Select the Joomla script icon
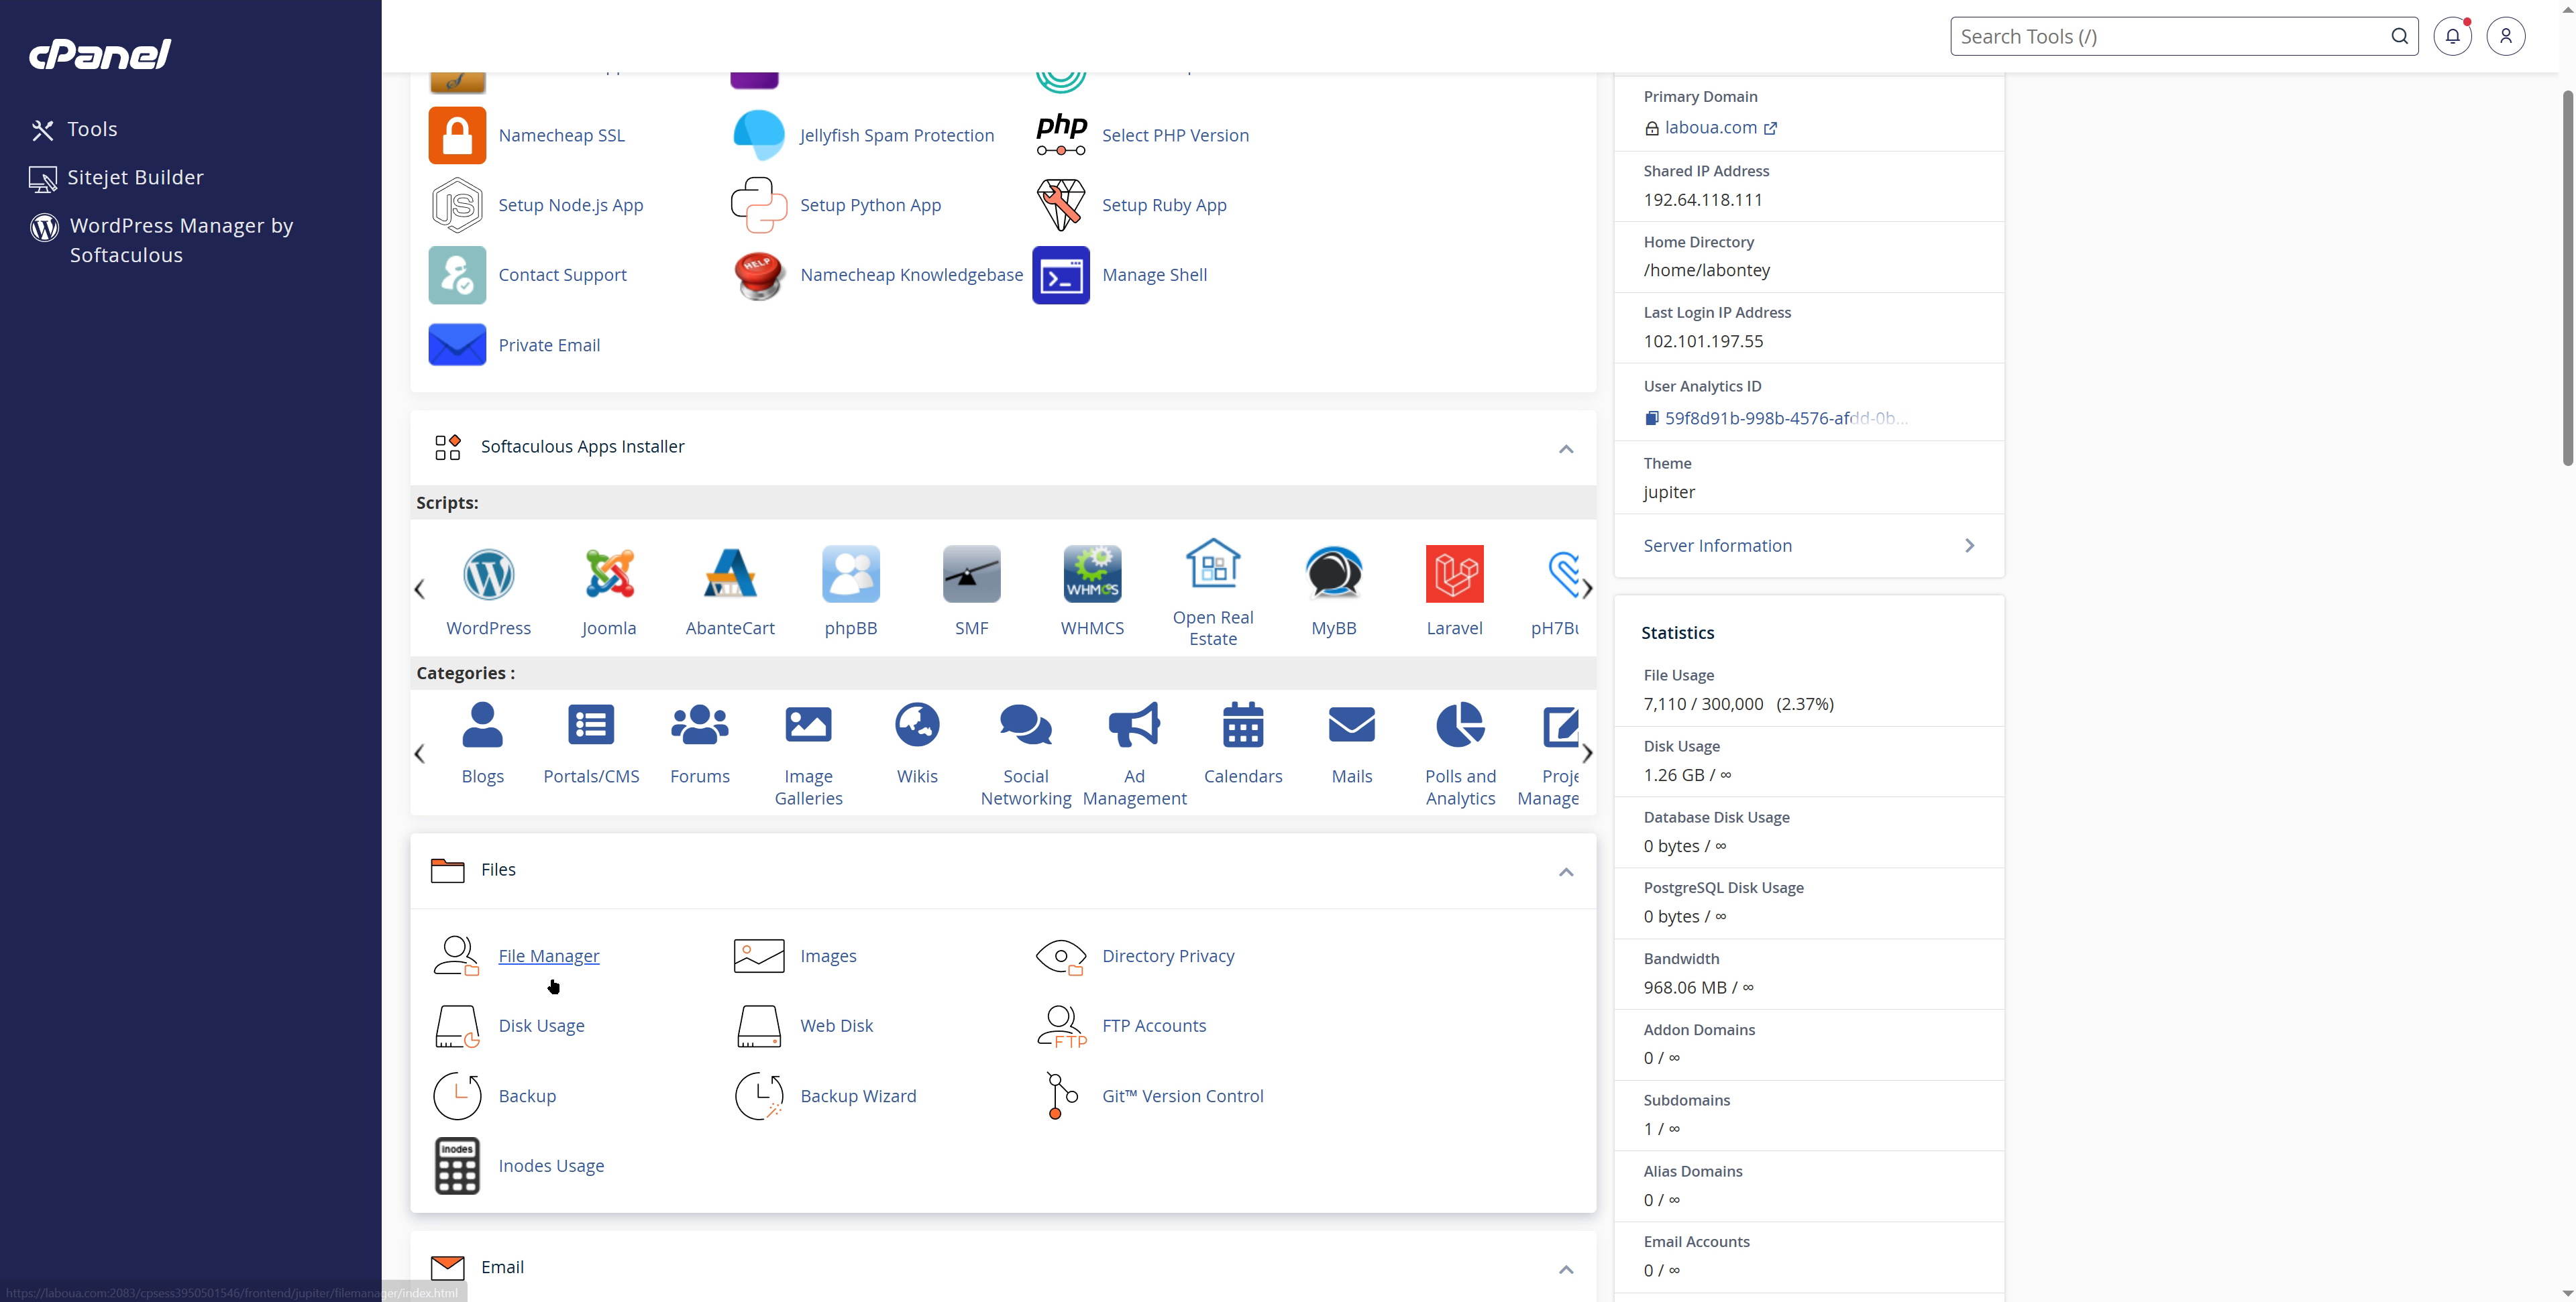The width and height of the screenshot is (2576, 1302). click(x=609, y=573)
